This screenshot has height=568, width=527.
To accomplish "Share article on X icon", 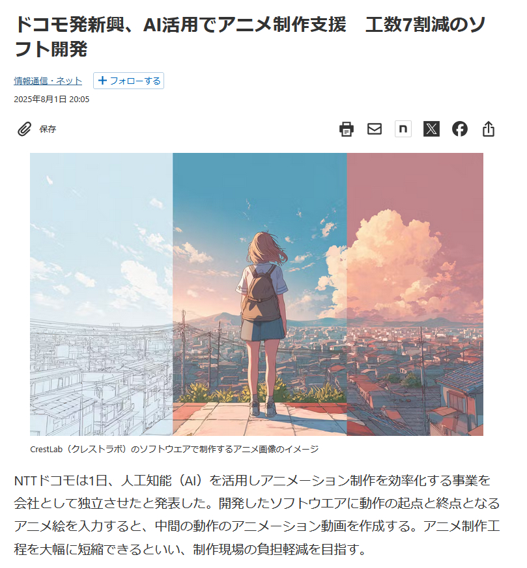I will (x=432, y=129).
